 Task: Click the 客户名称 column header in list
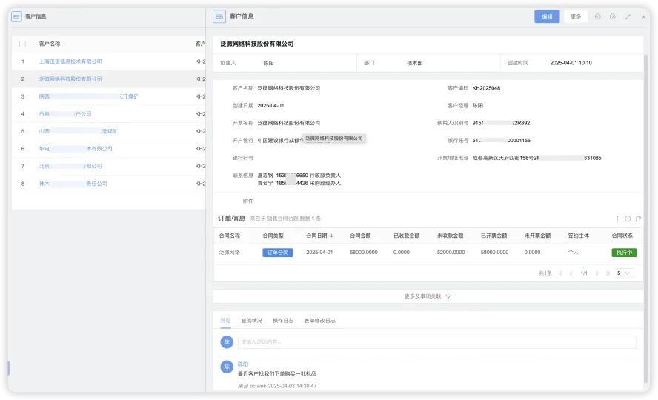[x=50, y=44]
